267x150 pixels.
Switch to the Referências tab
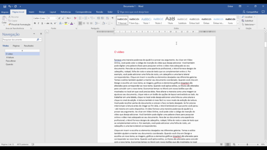pyautogui.click(x=66, y=12)
